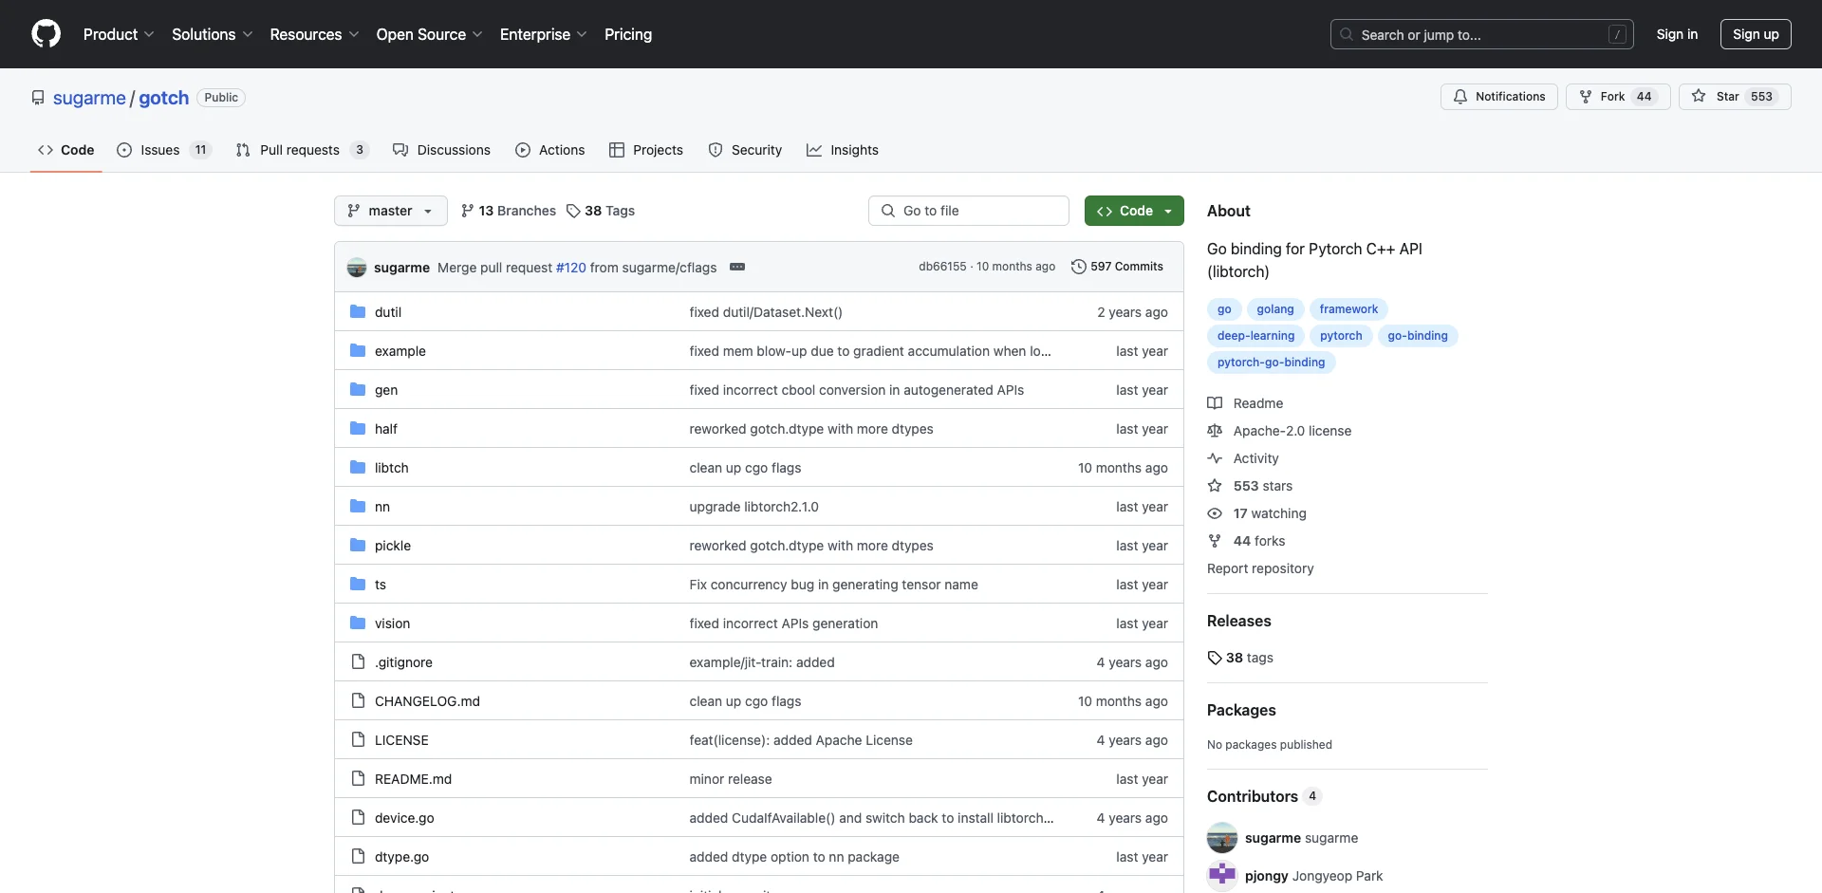Image resolution: width=1822 pixels, height=893 pixels.
Task: Expand the Solutions menu
Action: [x=213, y=34]
